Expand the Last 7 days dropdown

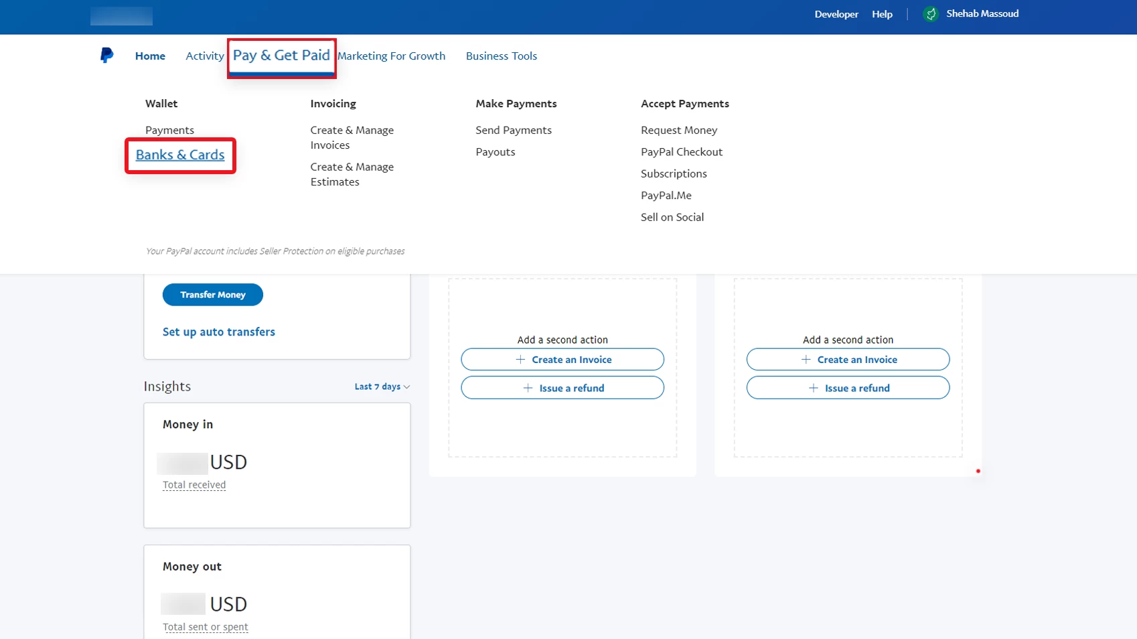click(382, 386)
